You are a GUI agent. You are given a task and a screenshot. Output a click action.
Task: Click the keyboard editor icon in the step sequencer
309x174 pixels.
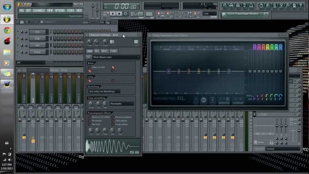pos(108,22)
